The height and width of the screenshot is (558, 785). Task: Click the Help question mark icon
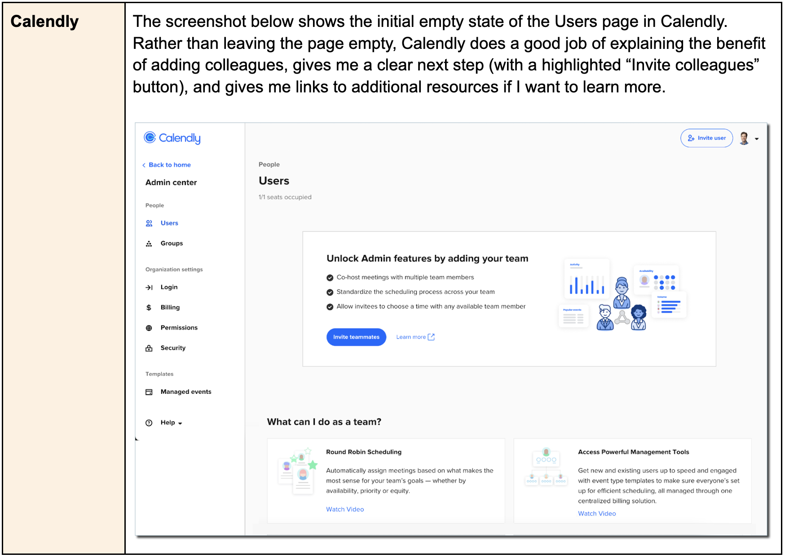pyautogui.click(x=149, y=423)
